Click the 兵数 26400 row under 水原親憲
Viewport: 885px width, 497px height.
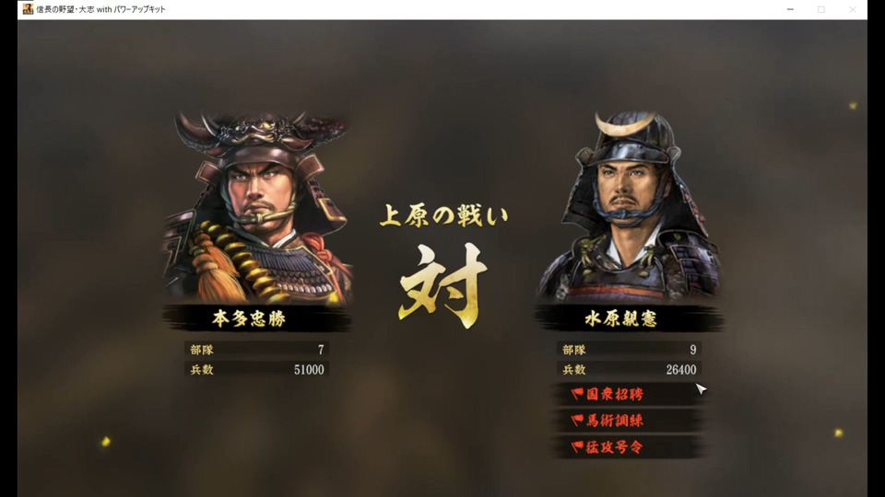(629, 370)
